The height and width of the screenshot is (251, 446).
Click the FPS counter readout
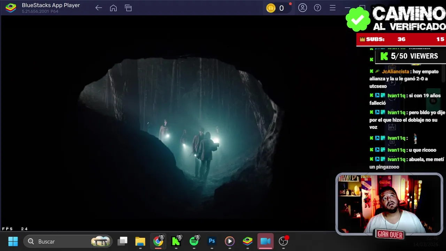(x=15, y=229)
